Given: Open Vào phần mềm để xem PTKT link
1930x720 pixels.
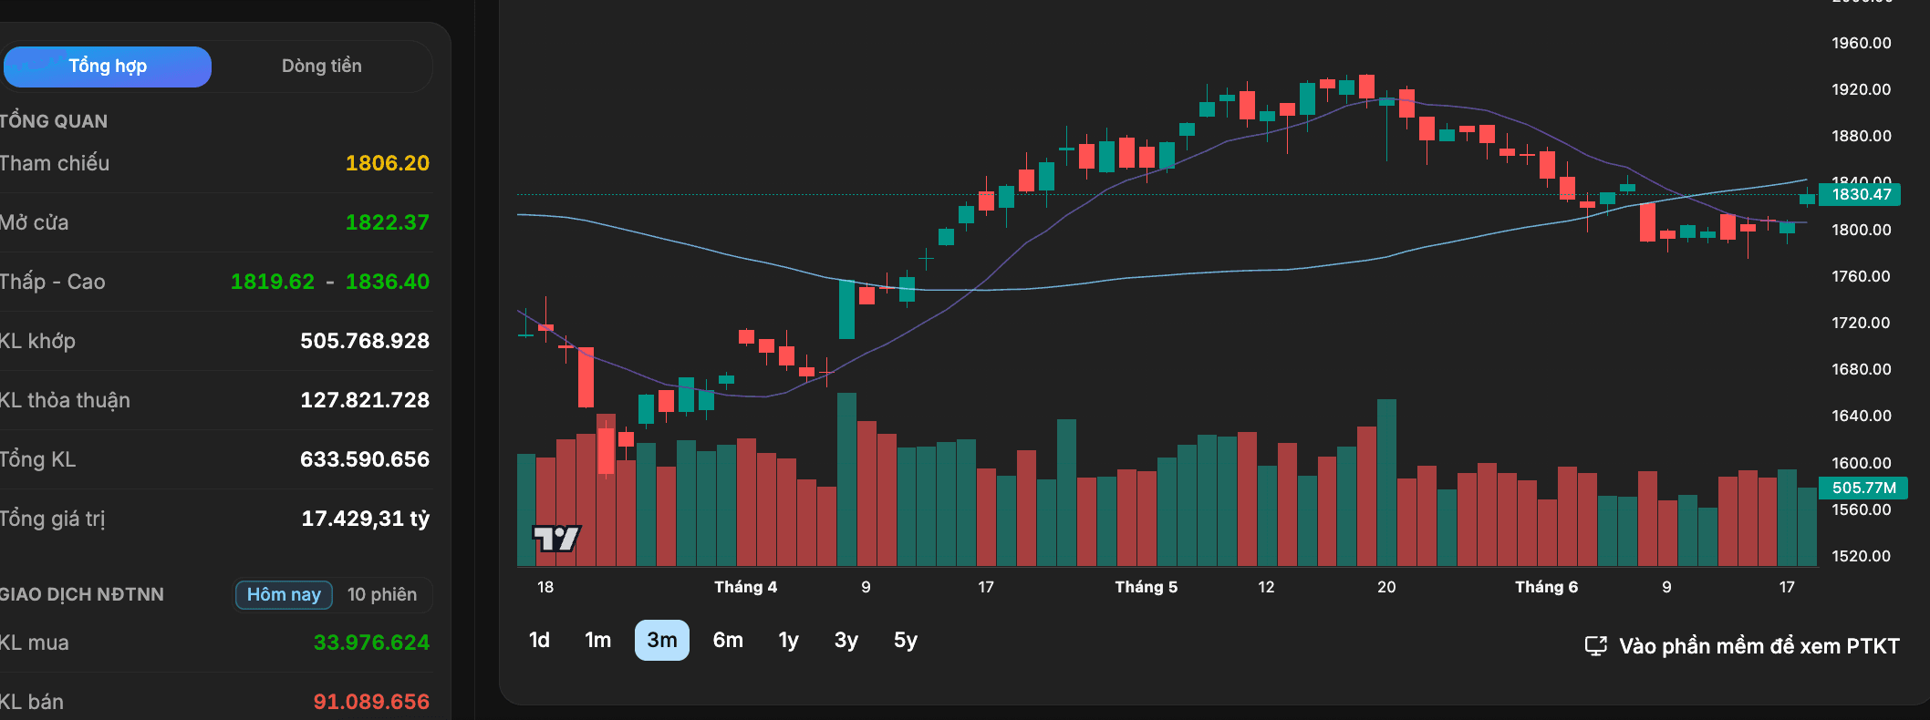Looking at the screenshot, I should pos(1759,646).
